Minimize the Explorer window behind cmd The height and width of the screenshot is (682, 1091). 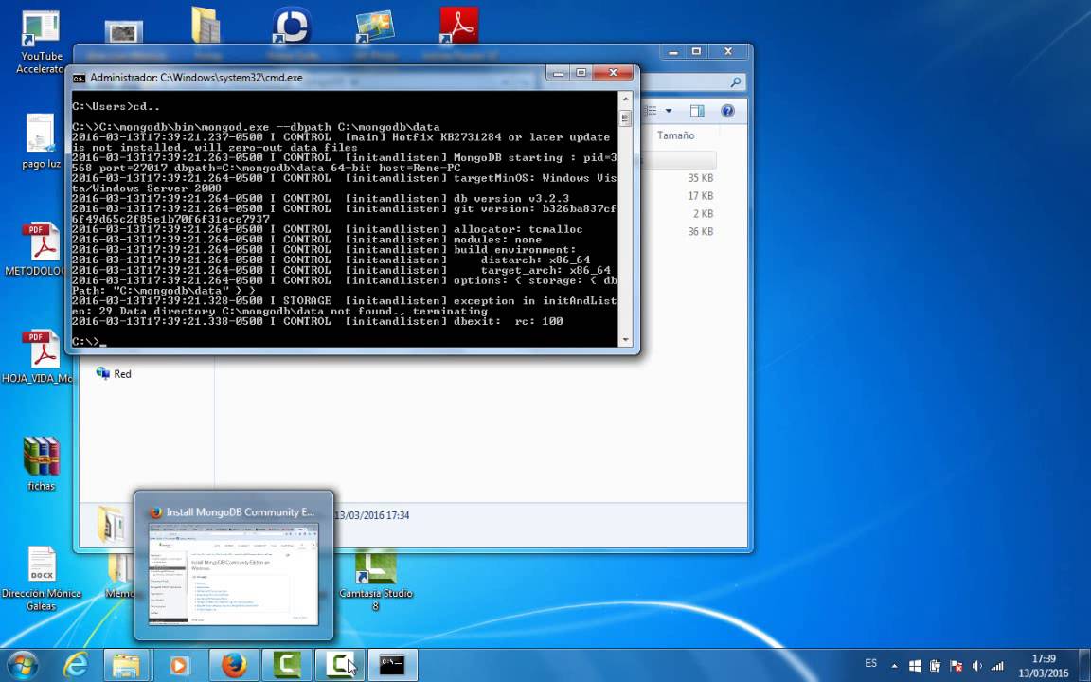click(672, 51)
